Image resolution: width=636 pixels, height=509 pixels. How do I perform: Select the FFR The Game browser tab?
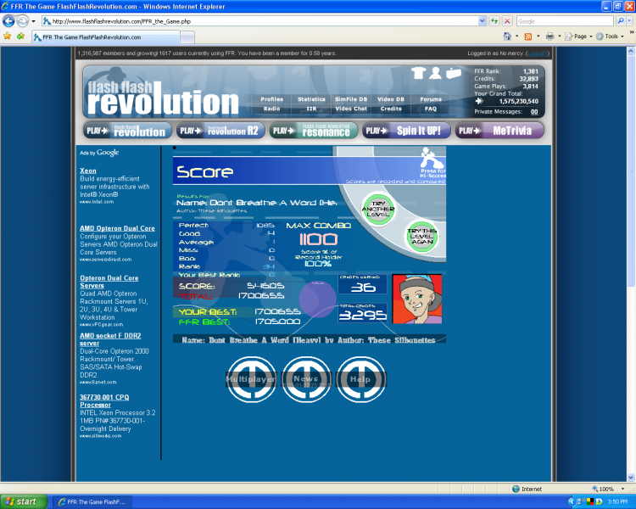click(105, 37)
